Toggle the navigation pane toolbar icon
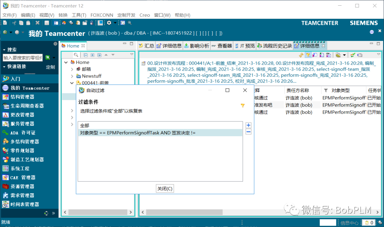The width and height of the screenshot is (384, 227). (56, 23)
